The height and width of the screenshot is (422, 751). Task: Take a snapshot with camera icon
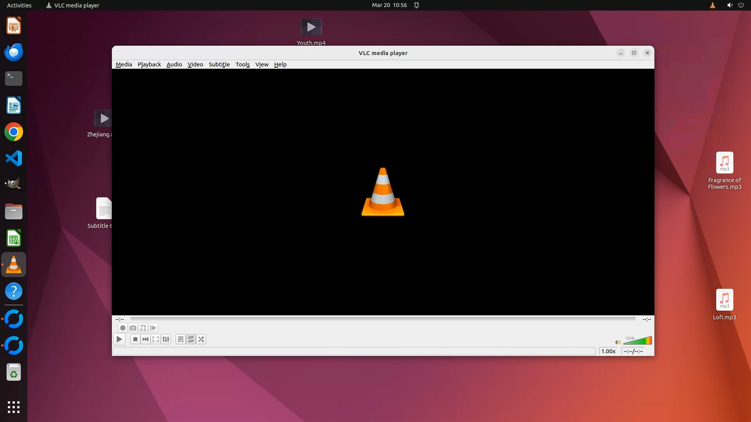click(x=133, y=328)
